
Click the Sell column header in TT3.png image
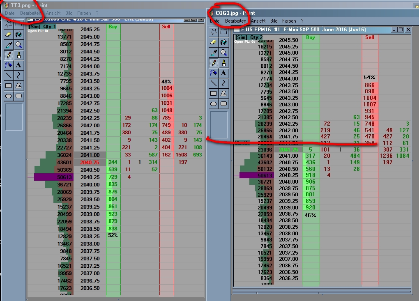[166, 27]
